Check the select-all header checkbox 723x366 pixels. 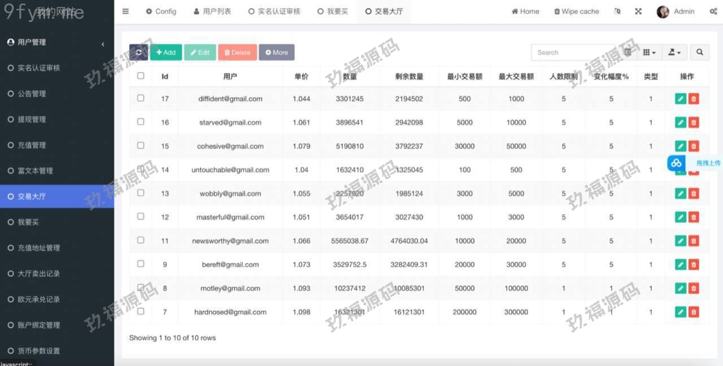tap(141, 76)
